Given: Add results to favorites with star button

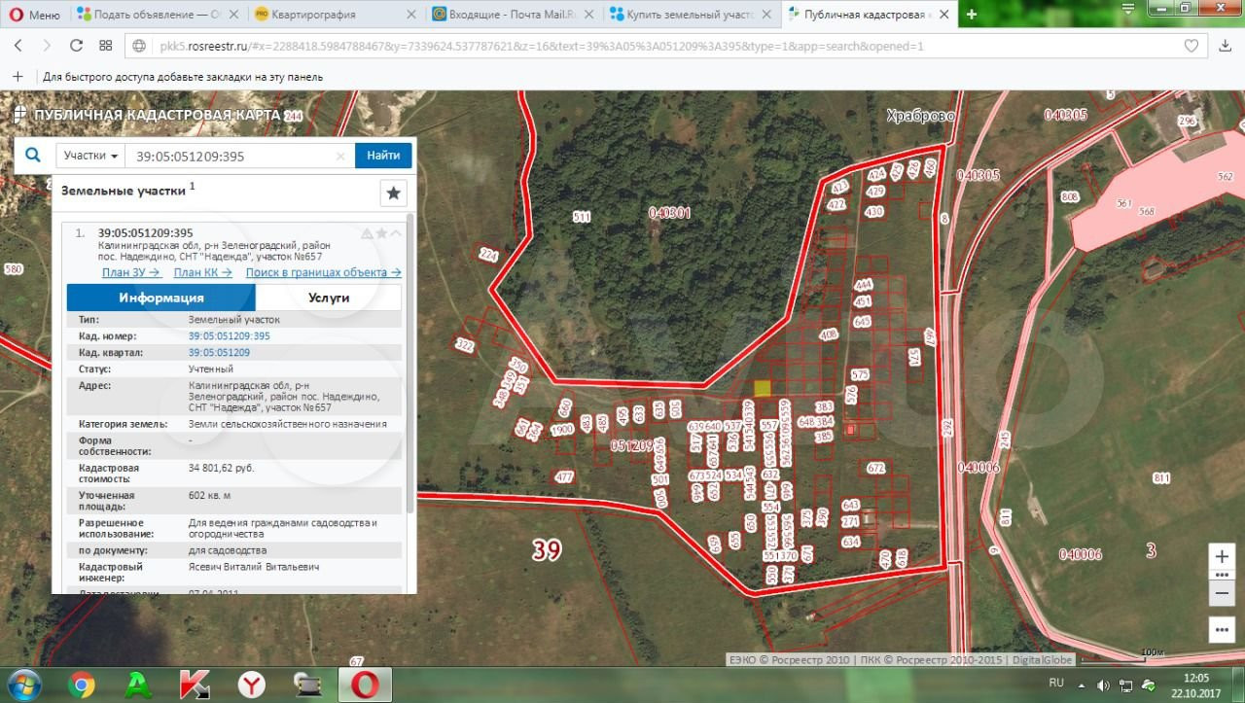Looking at the screenshot, I should (x=393, y=193).
